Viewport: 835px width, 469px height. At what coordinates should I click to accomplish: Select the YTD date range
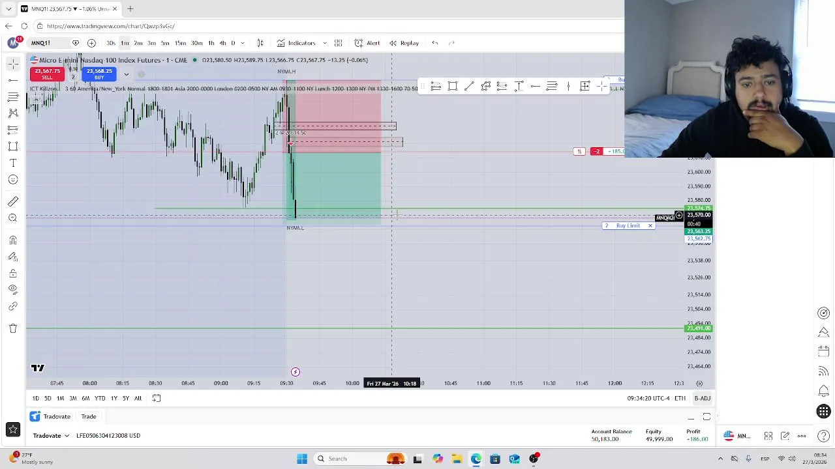100,398
